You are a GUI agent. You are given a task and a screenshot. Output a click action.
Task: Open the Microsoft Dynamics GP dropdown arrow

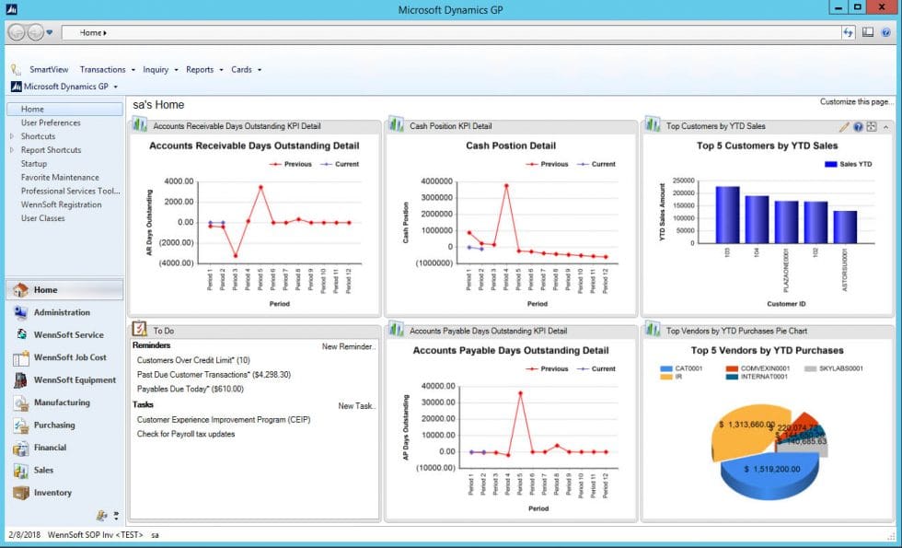116,86
